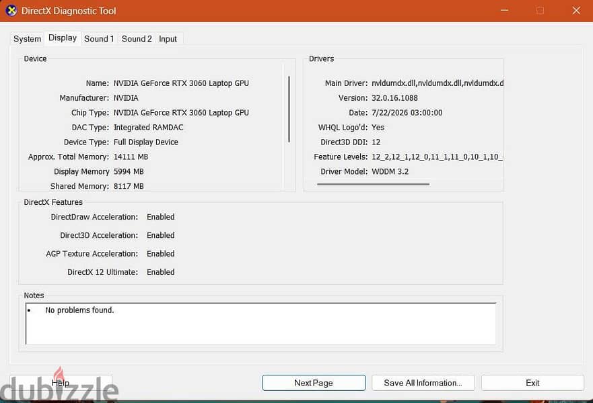Click AGP Texture Acceleration Enabled value
Image resolution: width=593 pixels, height=403 pixels.
(160, 254)
